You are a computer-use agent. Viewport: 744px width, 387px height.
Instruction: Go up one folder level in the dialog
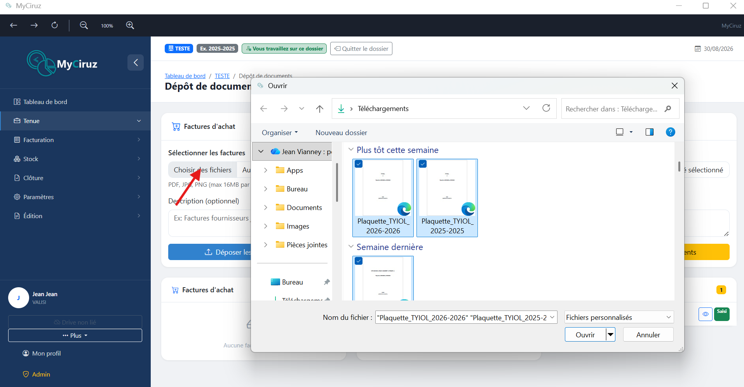(320, 109)
